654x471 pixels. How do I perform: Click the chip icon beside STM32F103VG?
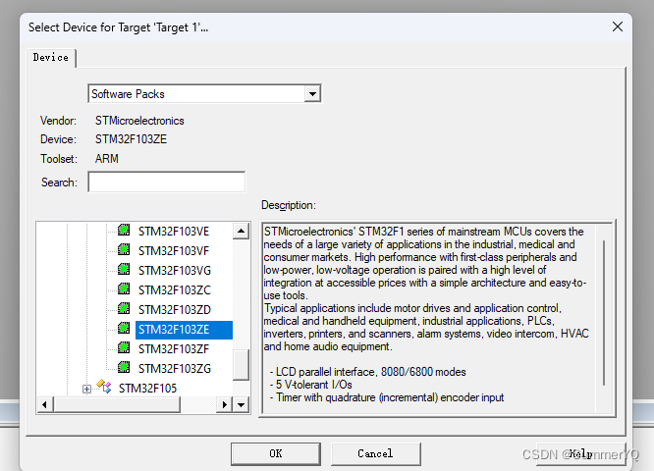(124, 269)
